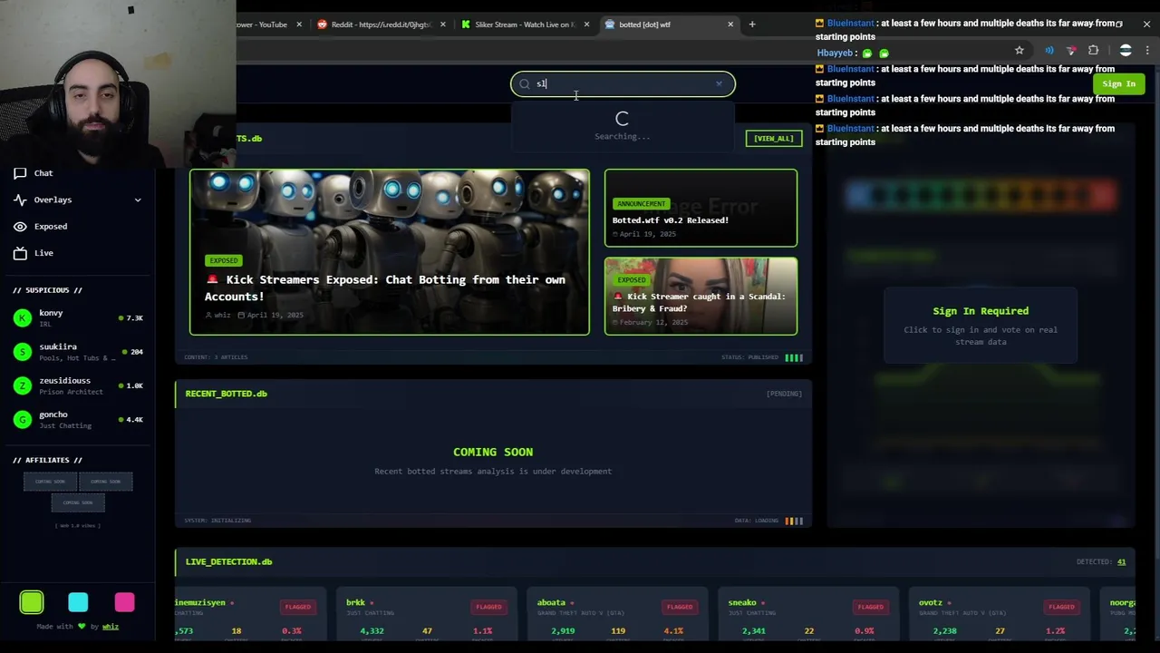This screenshot has width=1160, height=653.
Task: Select the lime green theme swatch
Action: click(32, 602)
